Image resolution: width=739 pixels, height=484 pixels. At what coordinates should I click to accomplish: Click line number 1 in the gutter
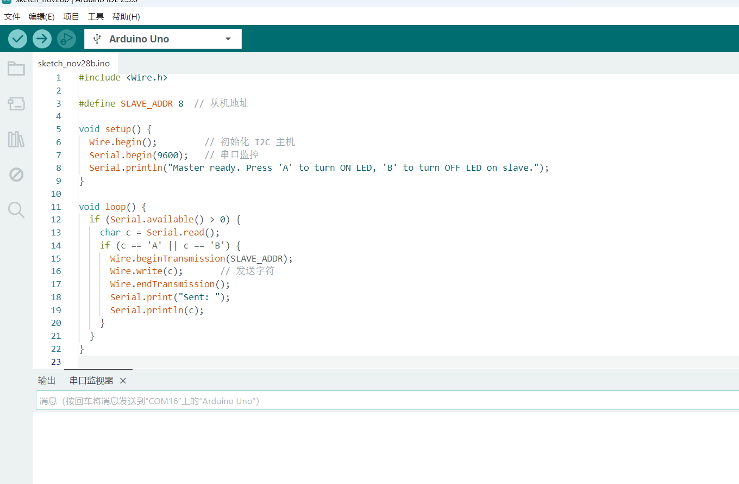tap(59, 78)
